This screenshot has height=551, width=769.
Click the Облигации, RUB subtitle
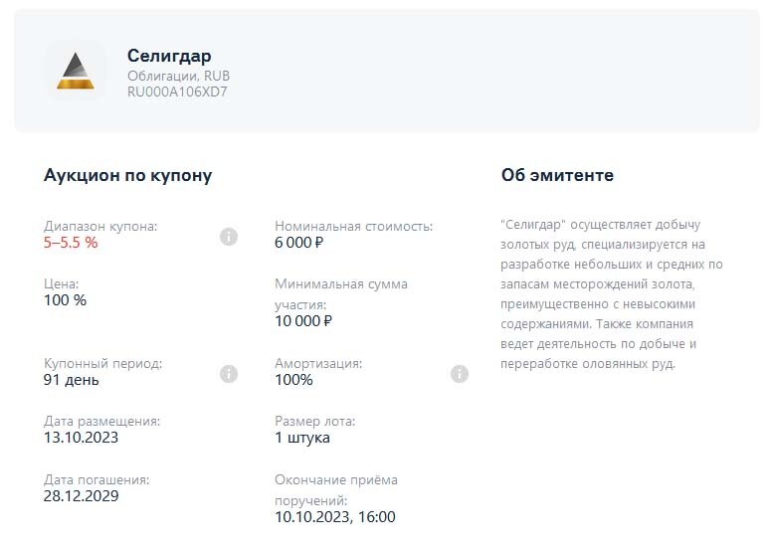point(178,76)
